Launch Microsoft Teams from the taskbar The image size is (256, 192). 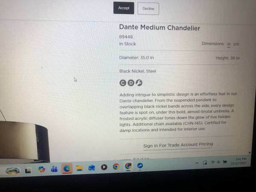pyautogui.click(x=54, y=169)
